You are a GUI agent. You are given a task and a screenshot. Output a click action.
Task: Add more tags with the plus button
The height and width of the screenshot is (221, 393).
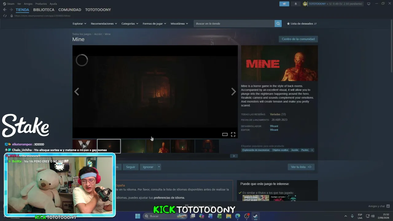(x=312, y=150)
